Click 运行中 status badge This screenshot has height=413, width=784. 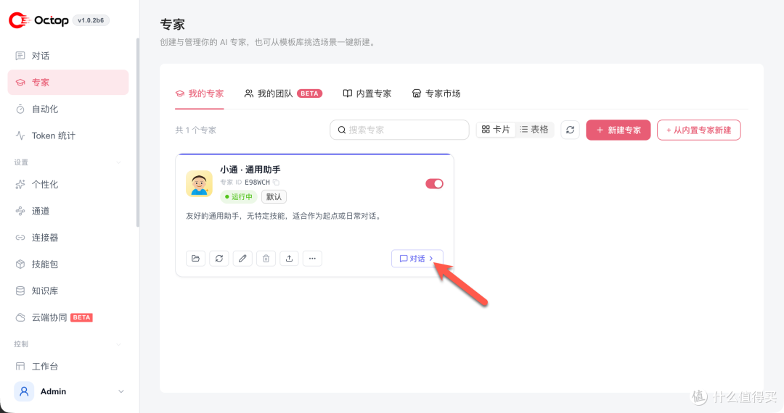tap(239, 196)
